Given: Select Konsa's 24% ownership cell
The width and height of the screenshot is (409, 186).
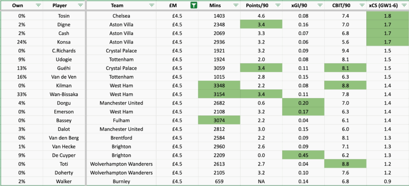Looking at the screenshot, I should (x=17, y=42).
